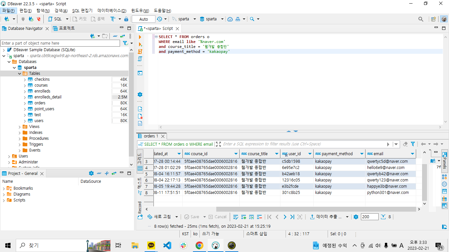Click the transaction lock icon
The height and width of the screenshot is (252, 449).
(126, 19)
